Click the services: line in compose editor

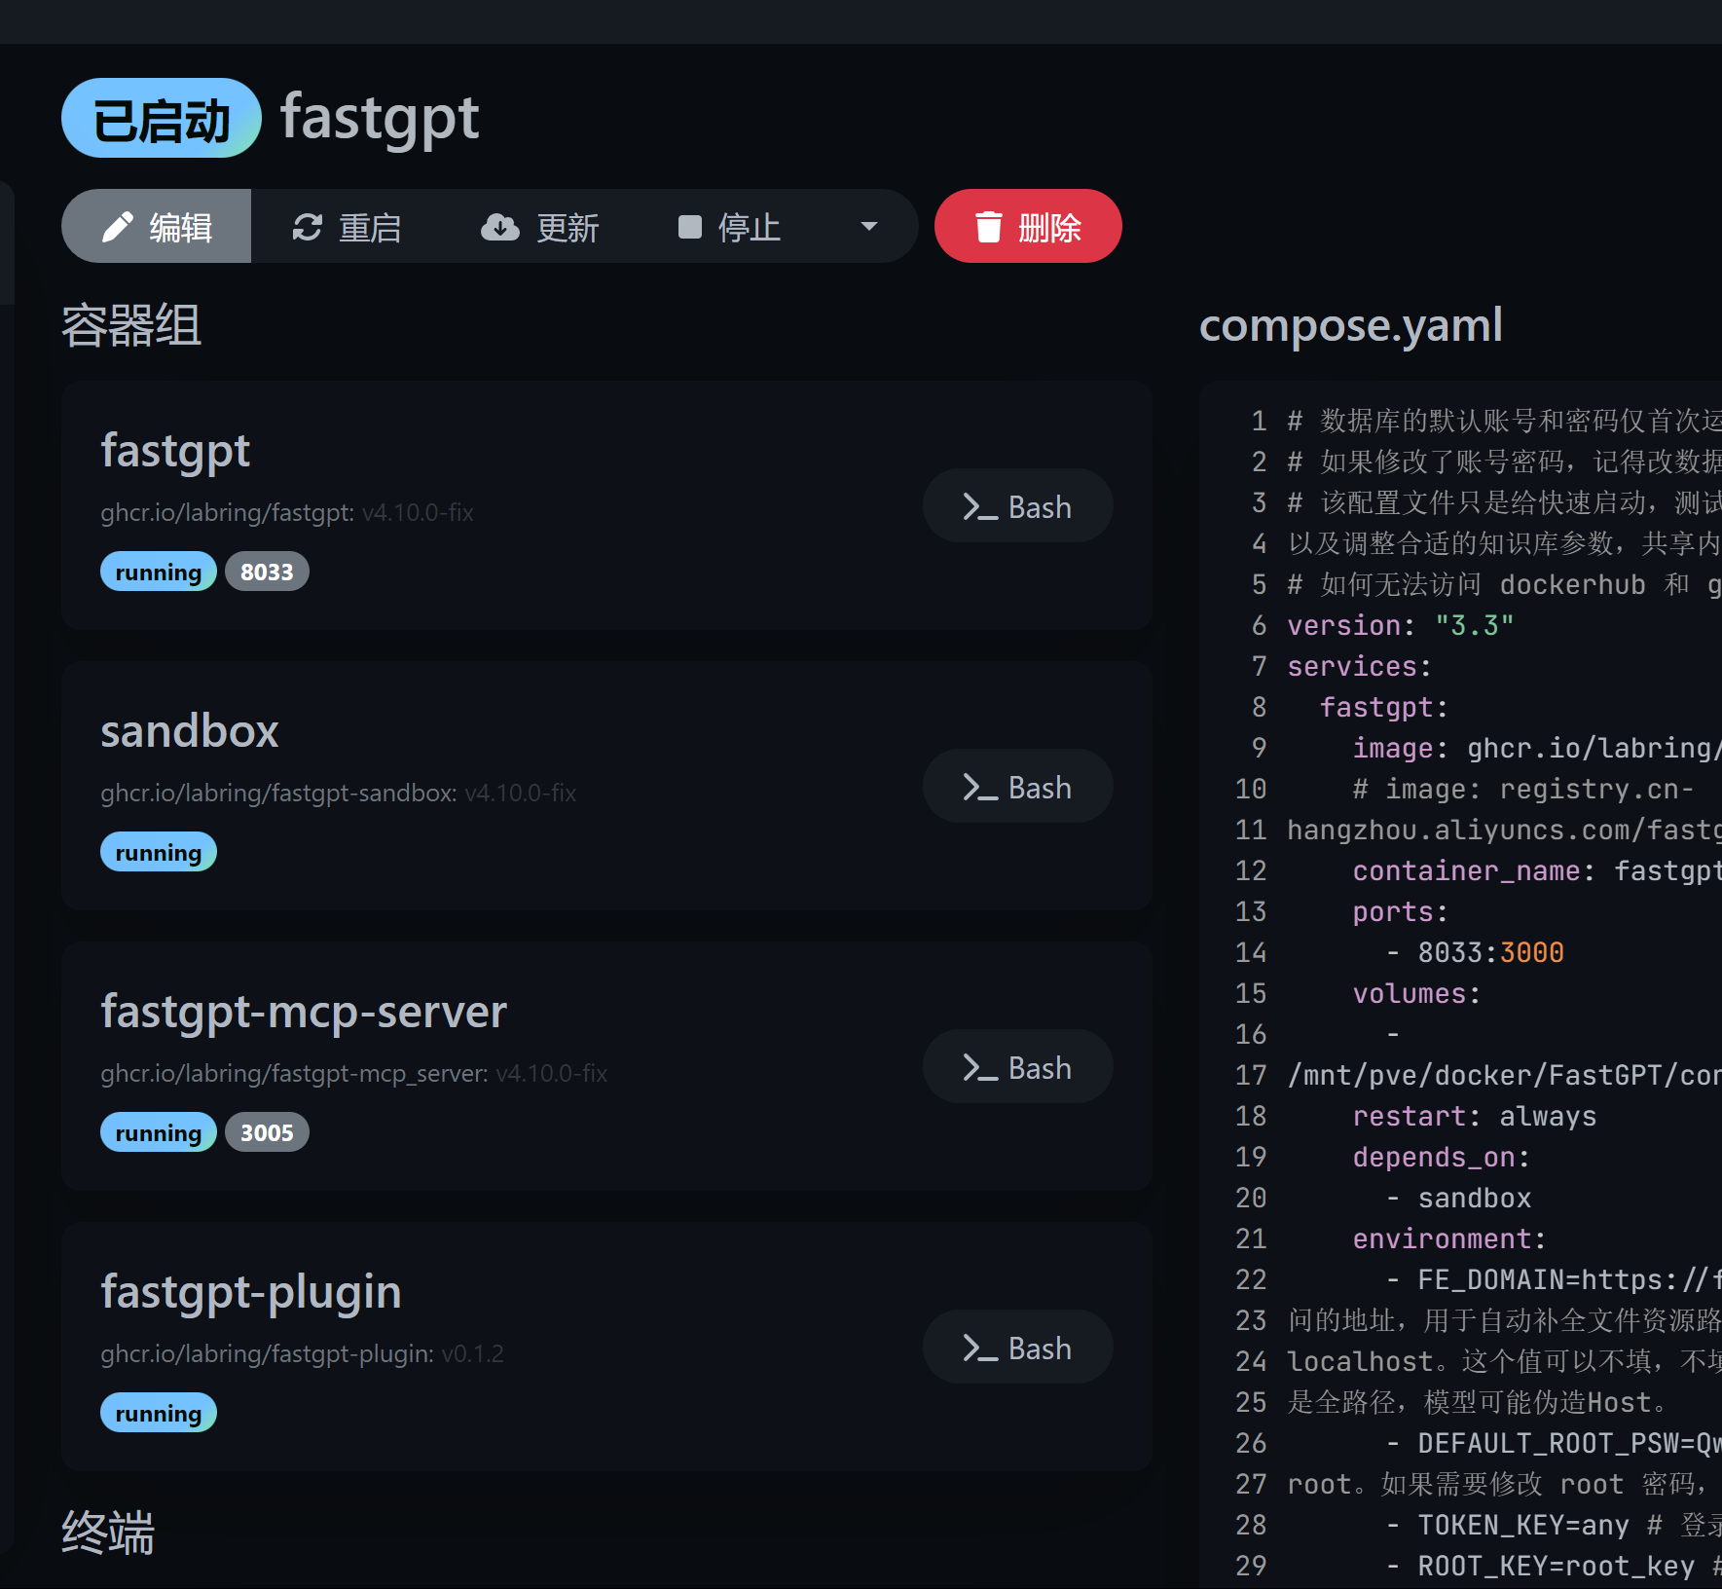1359,666
